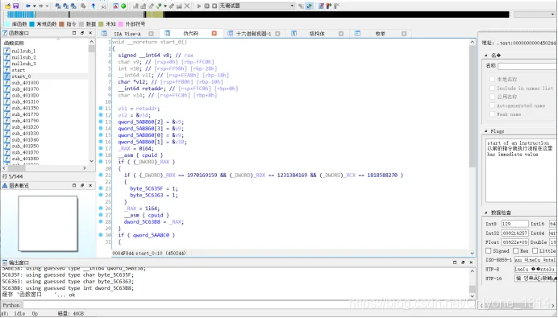Select sub_401000 in function list

pos(25,82)
